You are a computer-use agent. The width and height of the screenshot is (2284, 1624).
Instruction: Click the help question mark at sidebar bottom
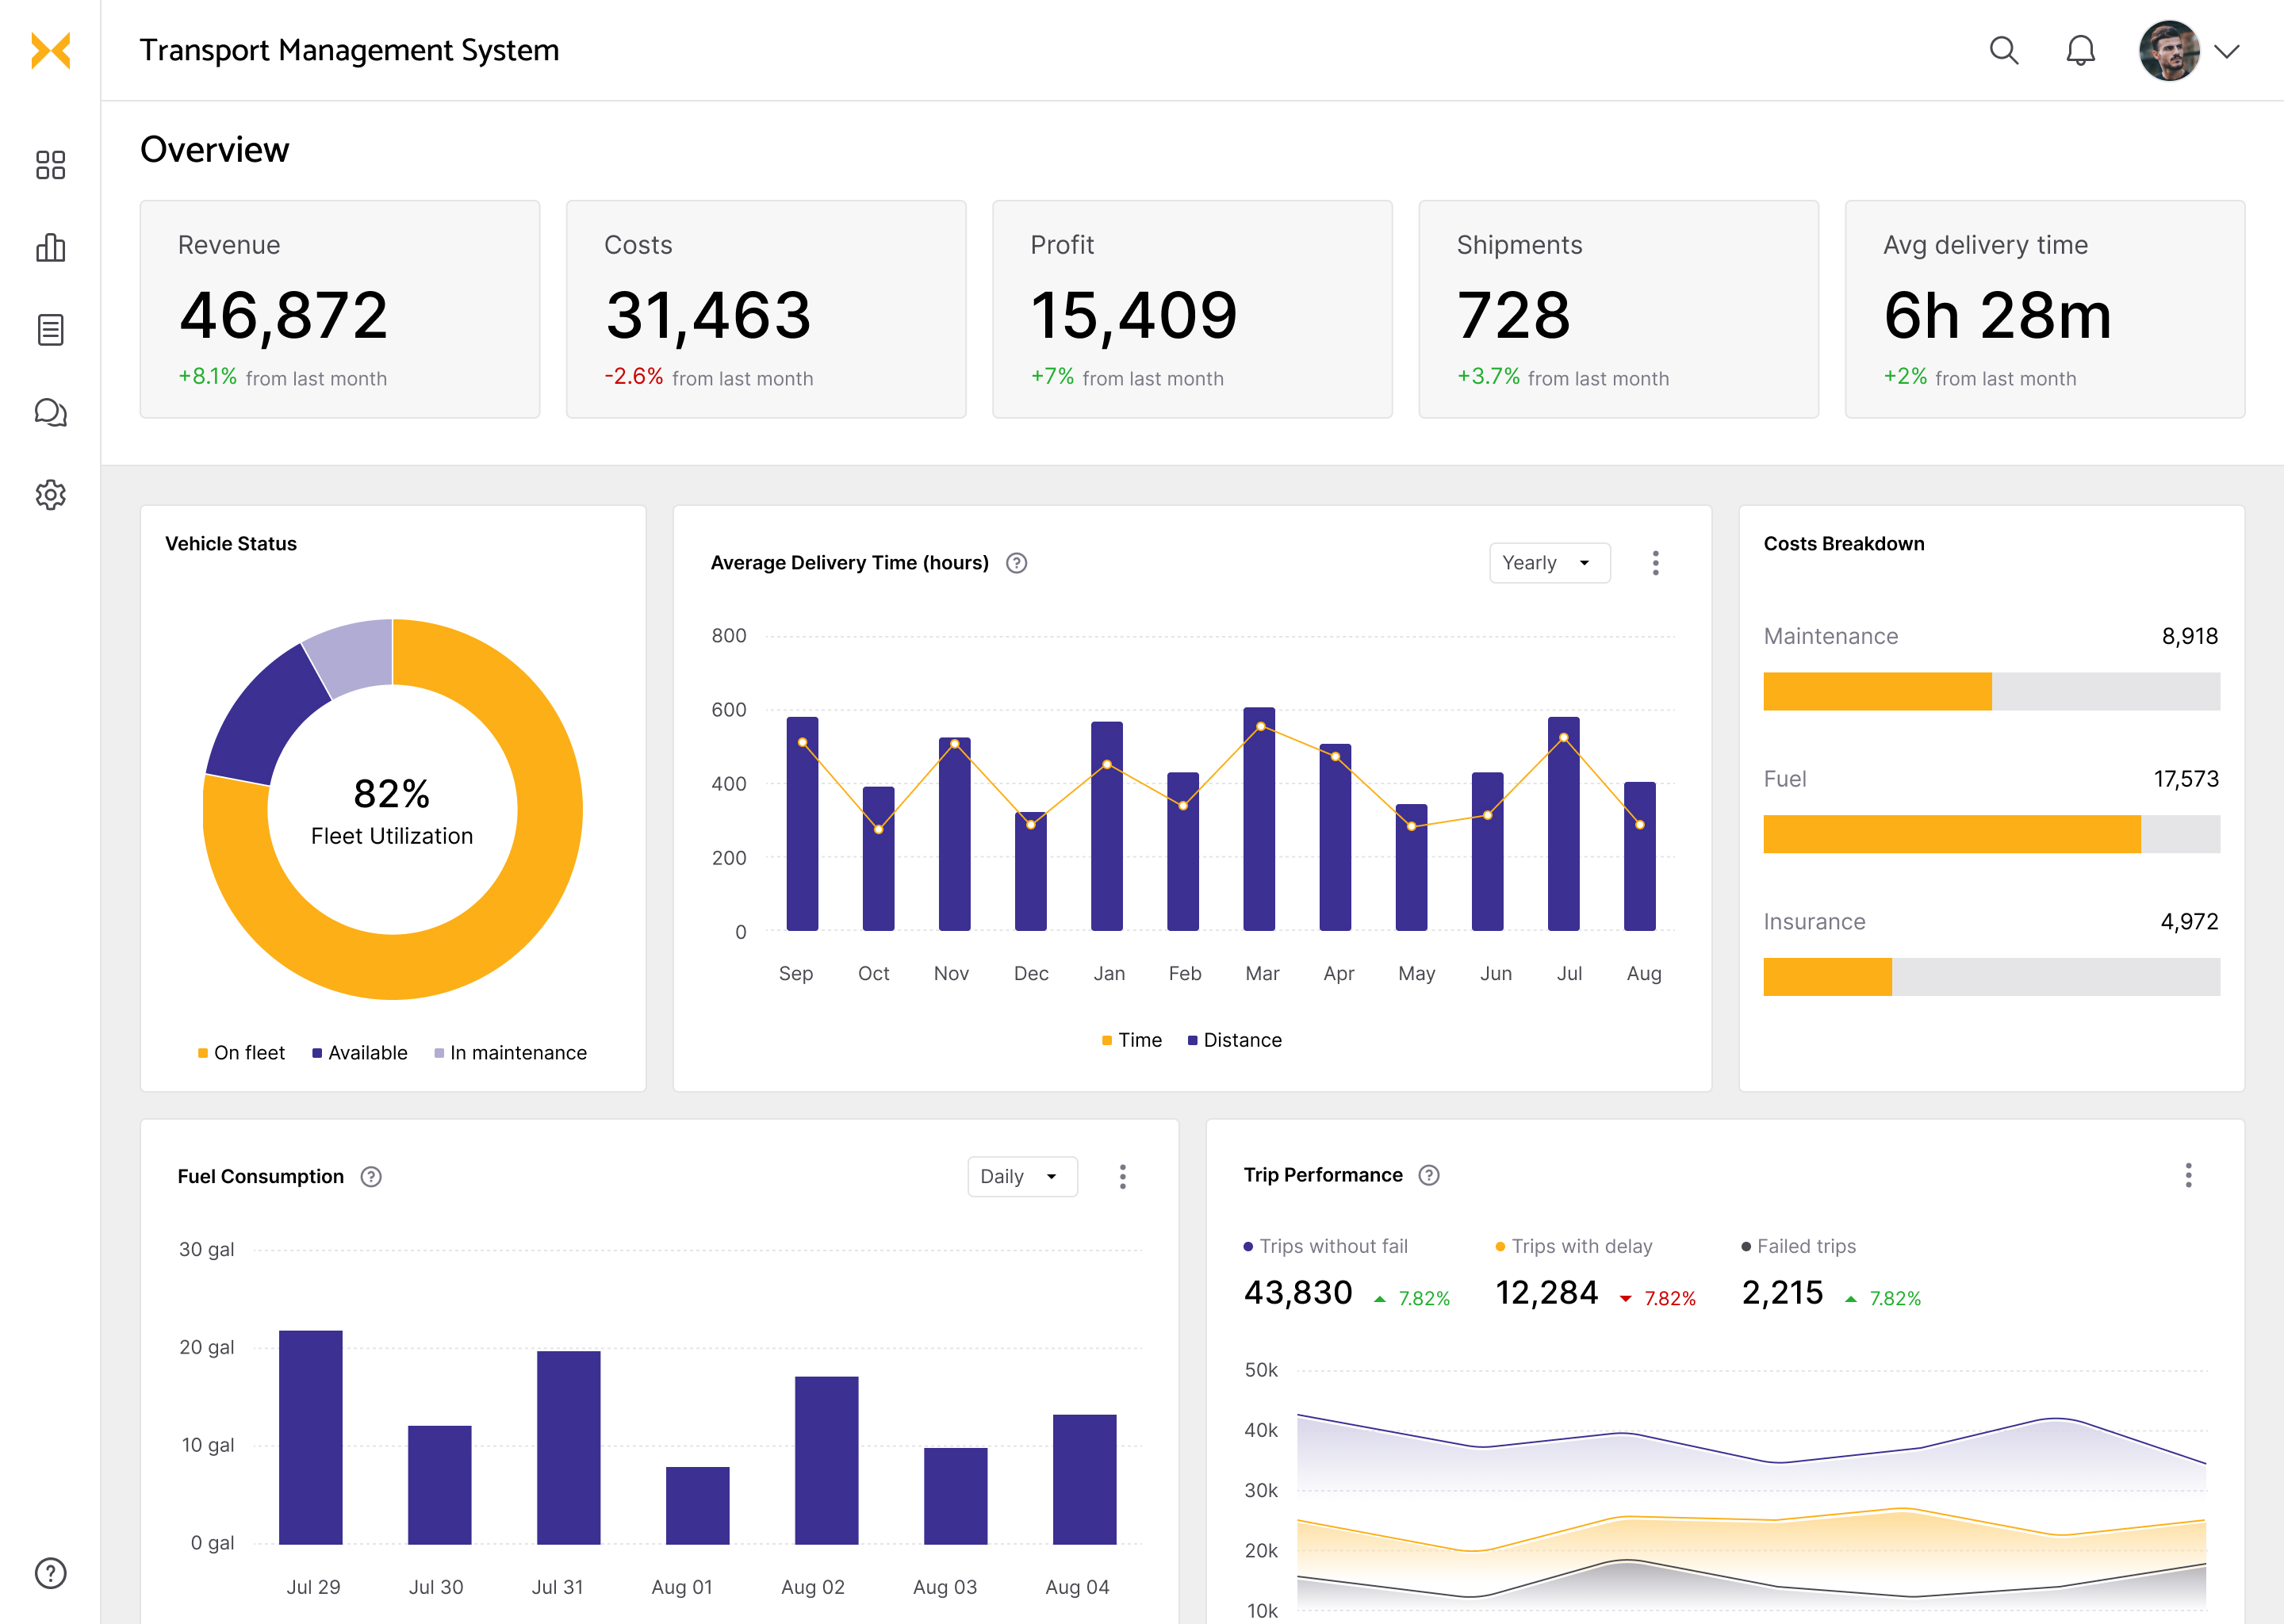pos(50,1573)
